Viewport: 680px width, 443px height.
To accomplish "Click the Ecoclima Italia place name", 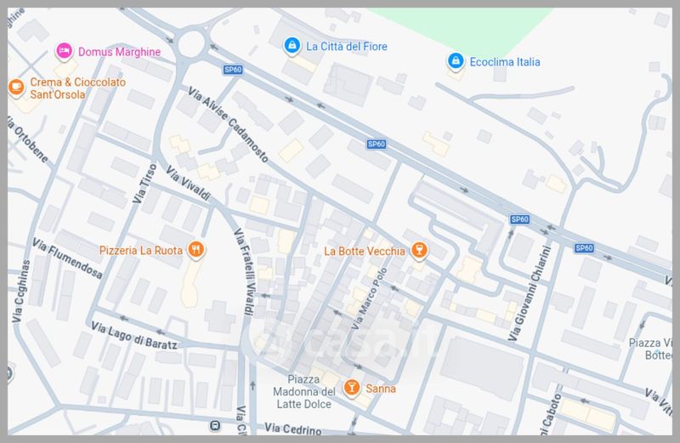I will [x=505, y=62].
